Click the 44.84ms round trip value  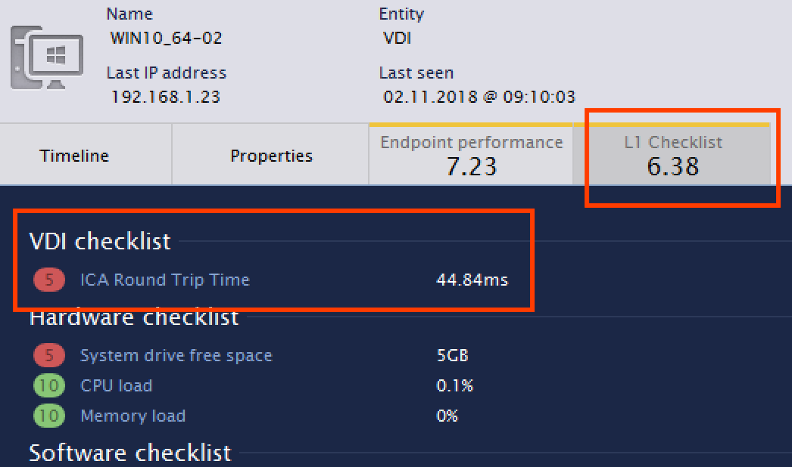(472, 280)
